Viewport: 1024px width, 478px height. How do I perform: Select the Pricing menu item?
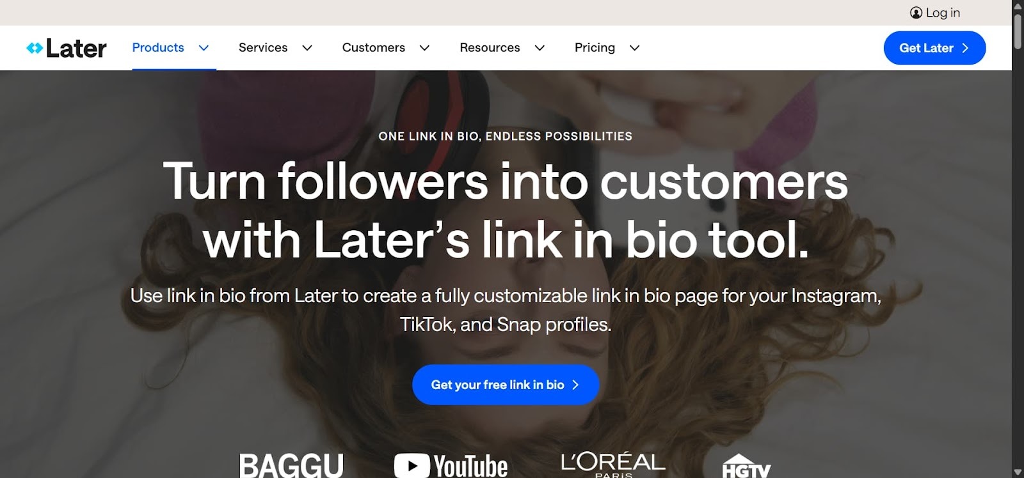click(x=595, y=47)
